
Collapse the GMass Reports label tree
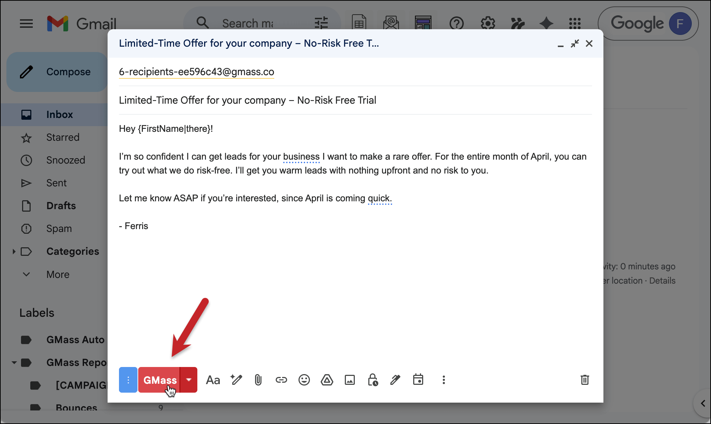(14, 363)
